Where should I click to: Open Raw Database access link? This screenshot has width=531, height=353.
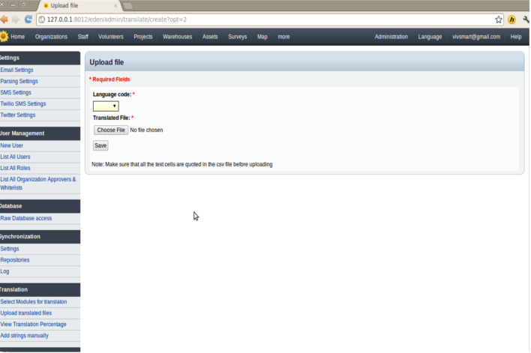point(26,218)
